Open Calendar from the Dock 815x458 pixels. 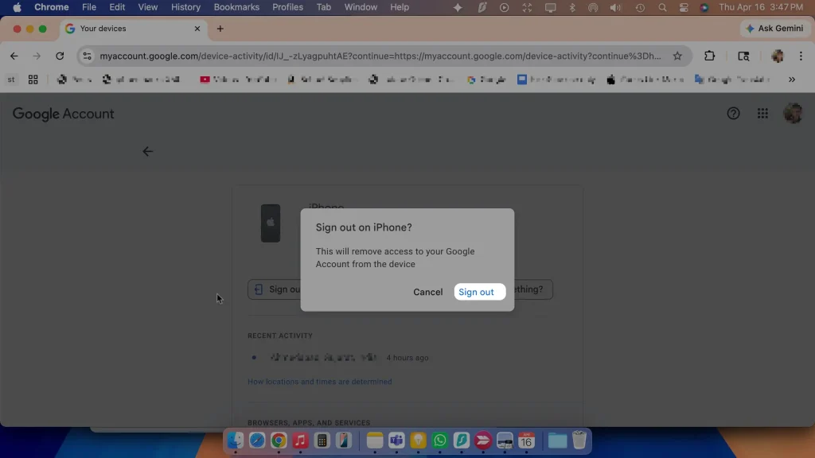point(527,441)
